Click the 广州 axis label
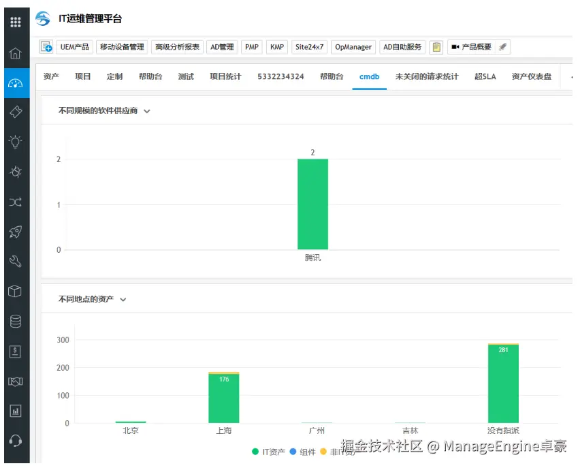The width and height of the screenshot is (580, 468). pyautogui.click(x=317, y=431)
